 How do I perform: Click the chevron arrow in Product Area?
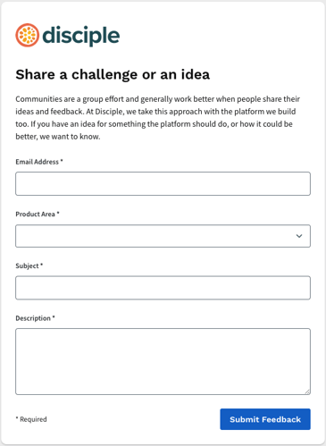click(x=299, y=236)
